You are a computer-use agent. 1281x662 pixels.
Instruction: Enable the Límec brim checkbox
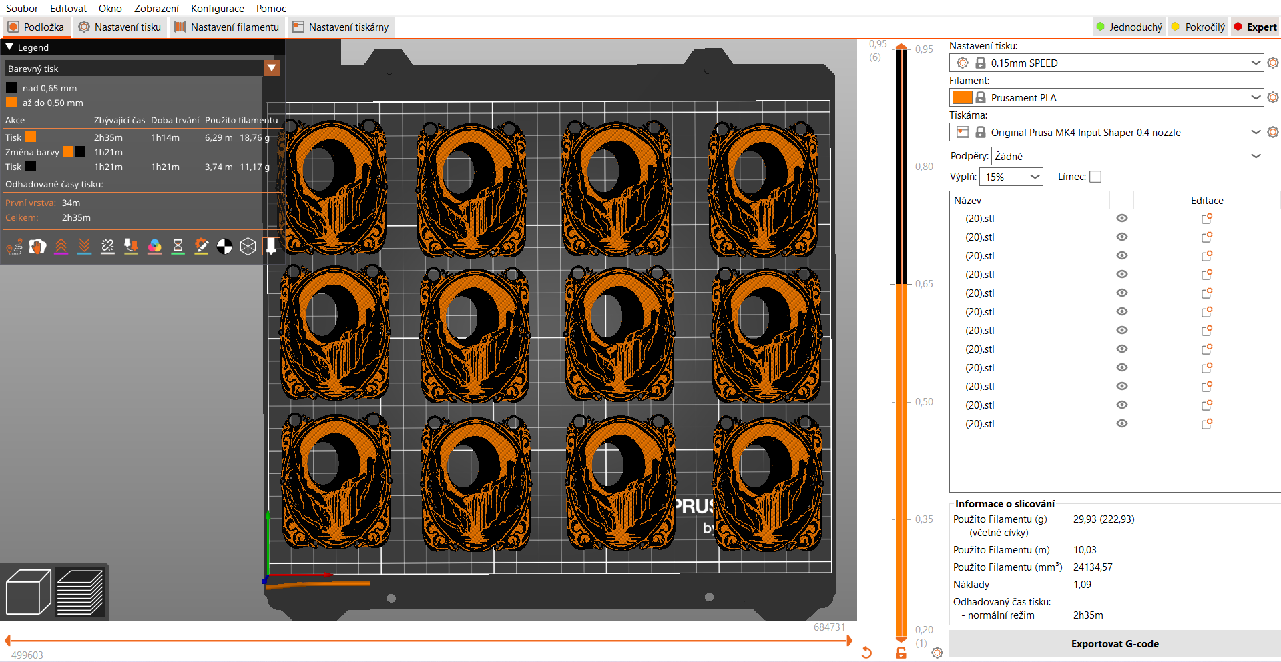1095,177
